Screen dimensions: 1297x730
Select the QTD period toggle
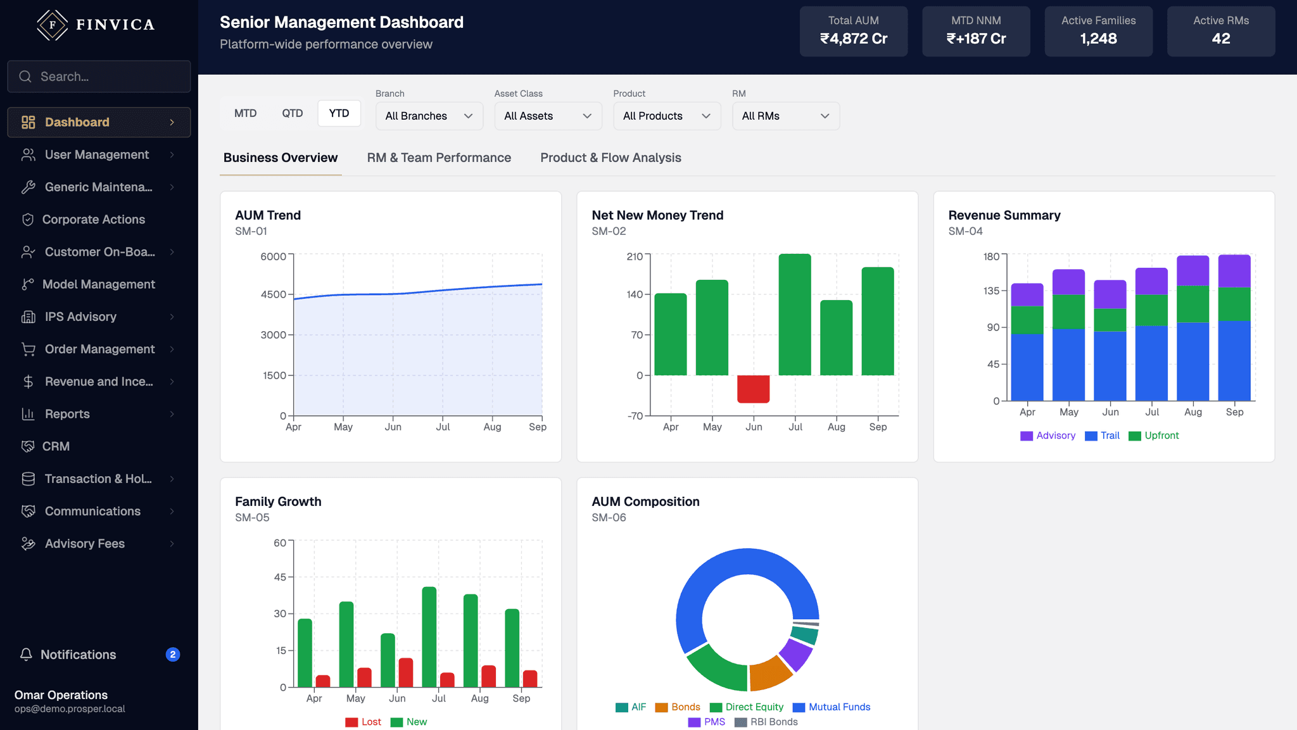[293, 113]
